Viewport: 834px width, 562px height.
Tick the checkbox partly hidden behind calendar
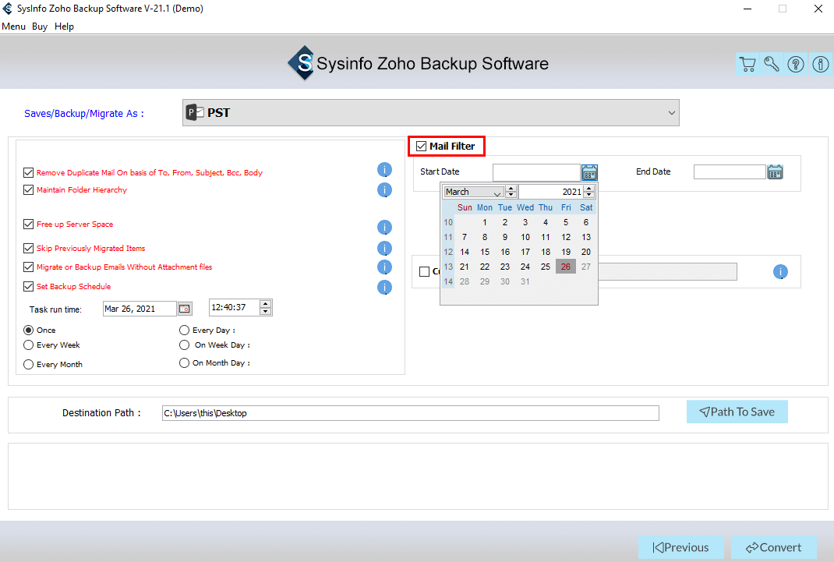pos(425,272)
